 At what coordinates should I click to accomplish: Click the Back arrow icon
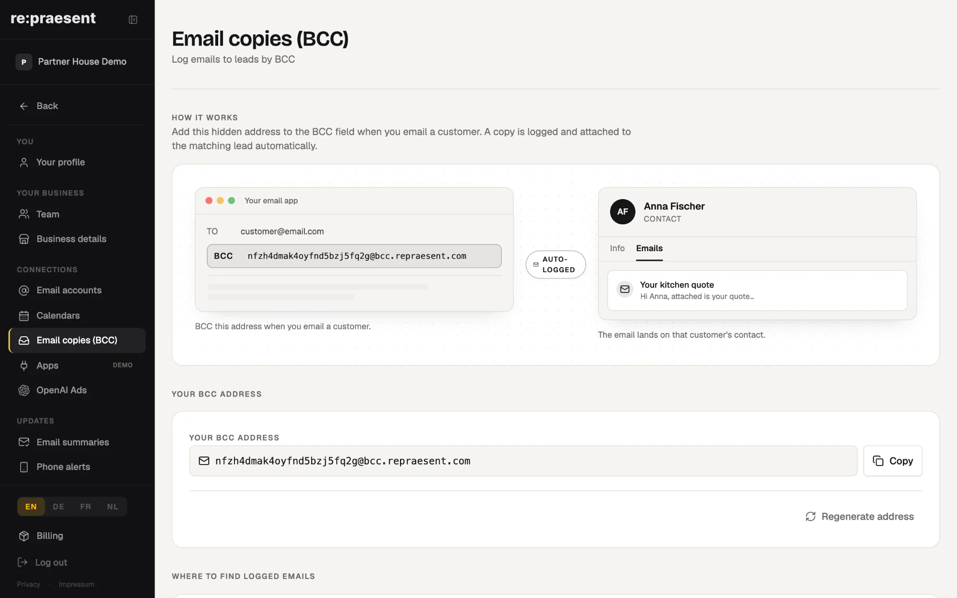[24, 106]
